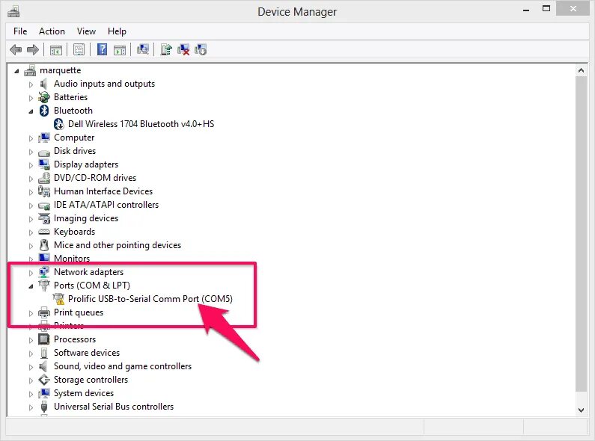
Task: Collapse the Bluetooth category arrow
Action: (x=31, y=111)
